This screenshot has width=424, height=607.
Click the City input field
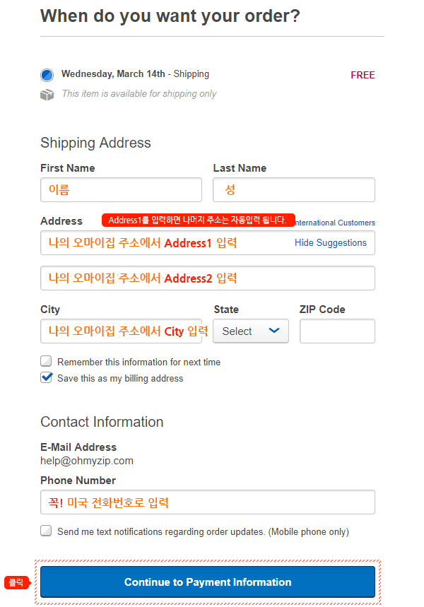121,331
